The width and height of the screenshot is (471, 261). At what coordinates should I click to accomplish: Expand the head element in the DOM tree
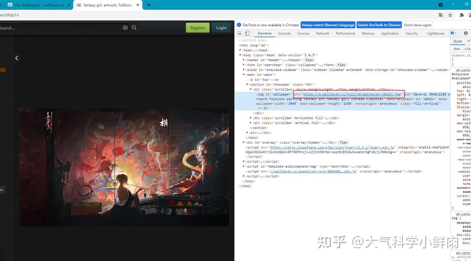[240, 50]
